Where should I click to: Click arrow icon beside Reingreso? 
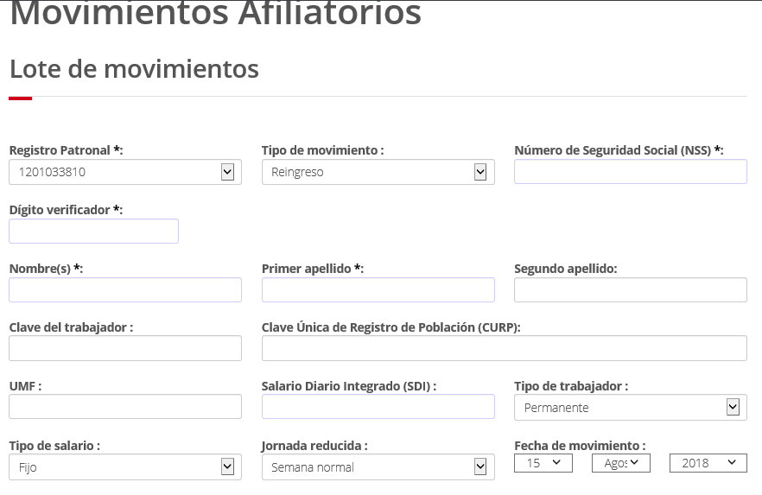[x=480, y=172]
